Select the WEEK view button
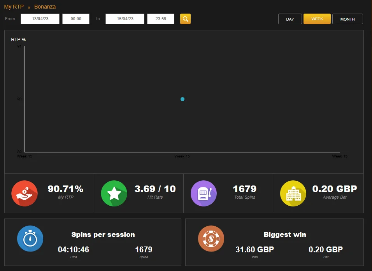372x271 pixels. [x=317, y=19]
